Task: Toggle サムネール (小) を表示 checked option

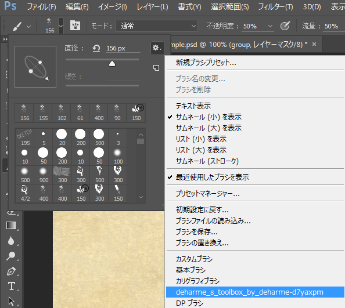Action: click(255, 117)
